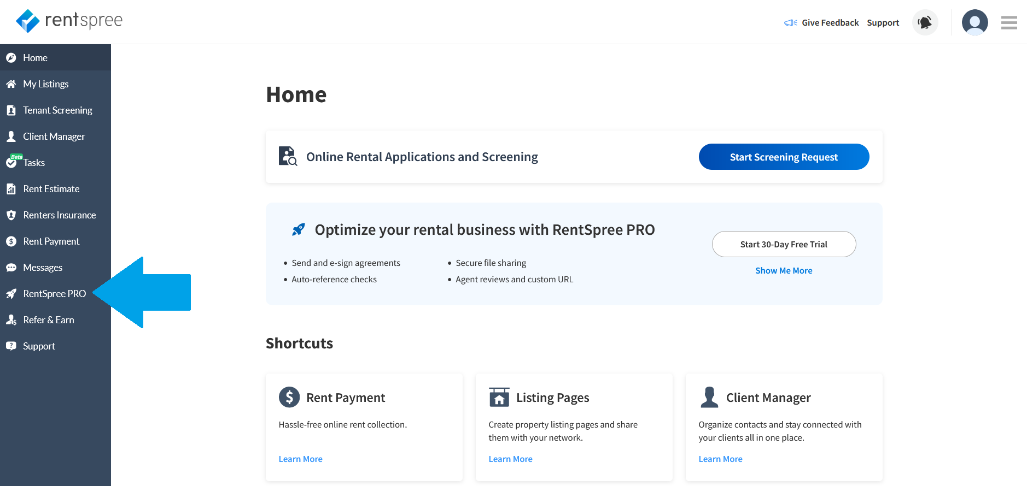
Task: Click the Listing Pages shortcut title
Action: (x=552, y=398)
